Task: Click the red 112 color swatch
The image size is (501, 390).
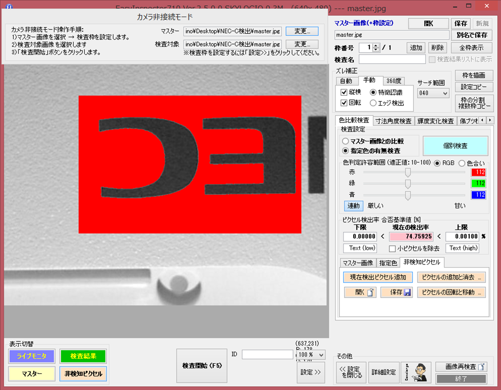Action: click(478, 172)
